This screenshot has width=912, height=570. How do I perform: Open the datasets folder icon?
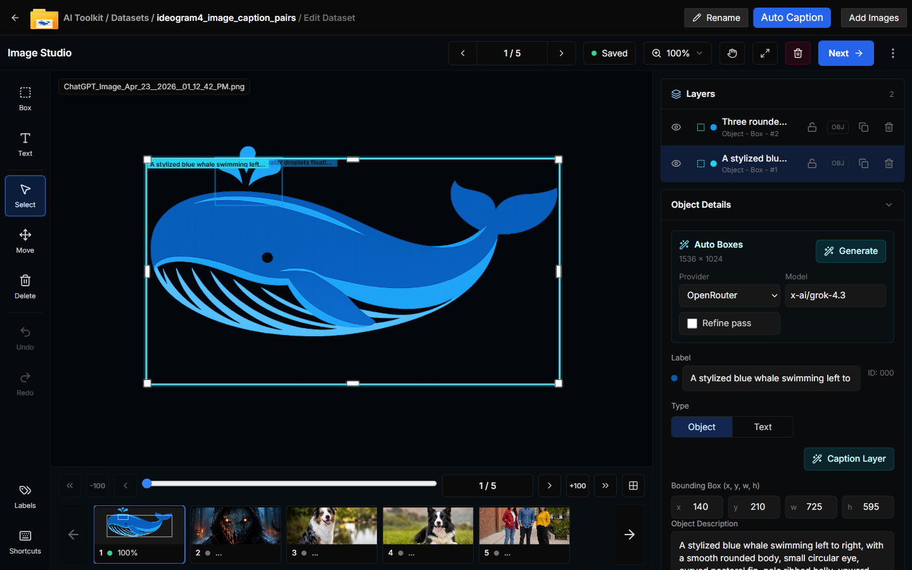coord(44,18)
